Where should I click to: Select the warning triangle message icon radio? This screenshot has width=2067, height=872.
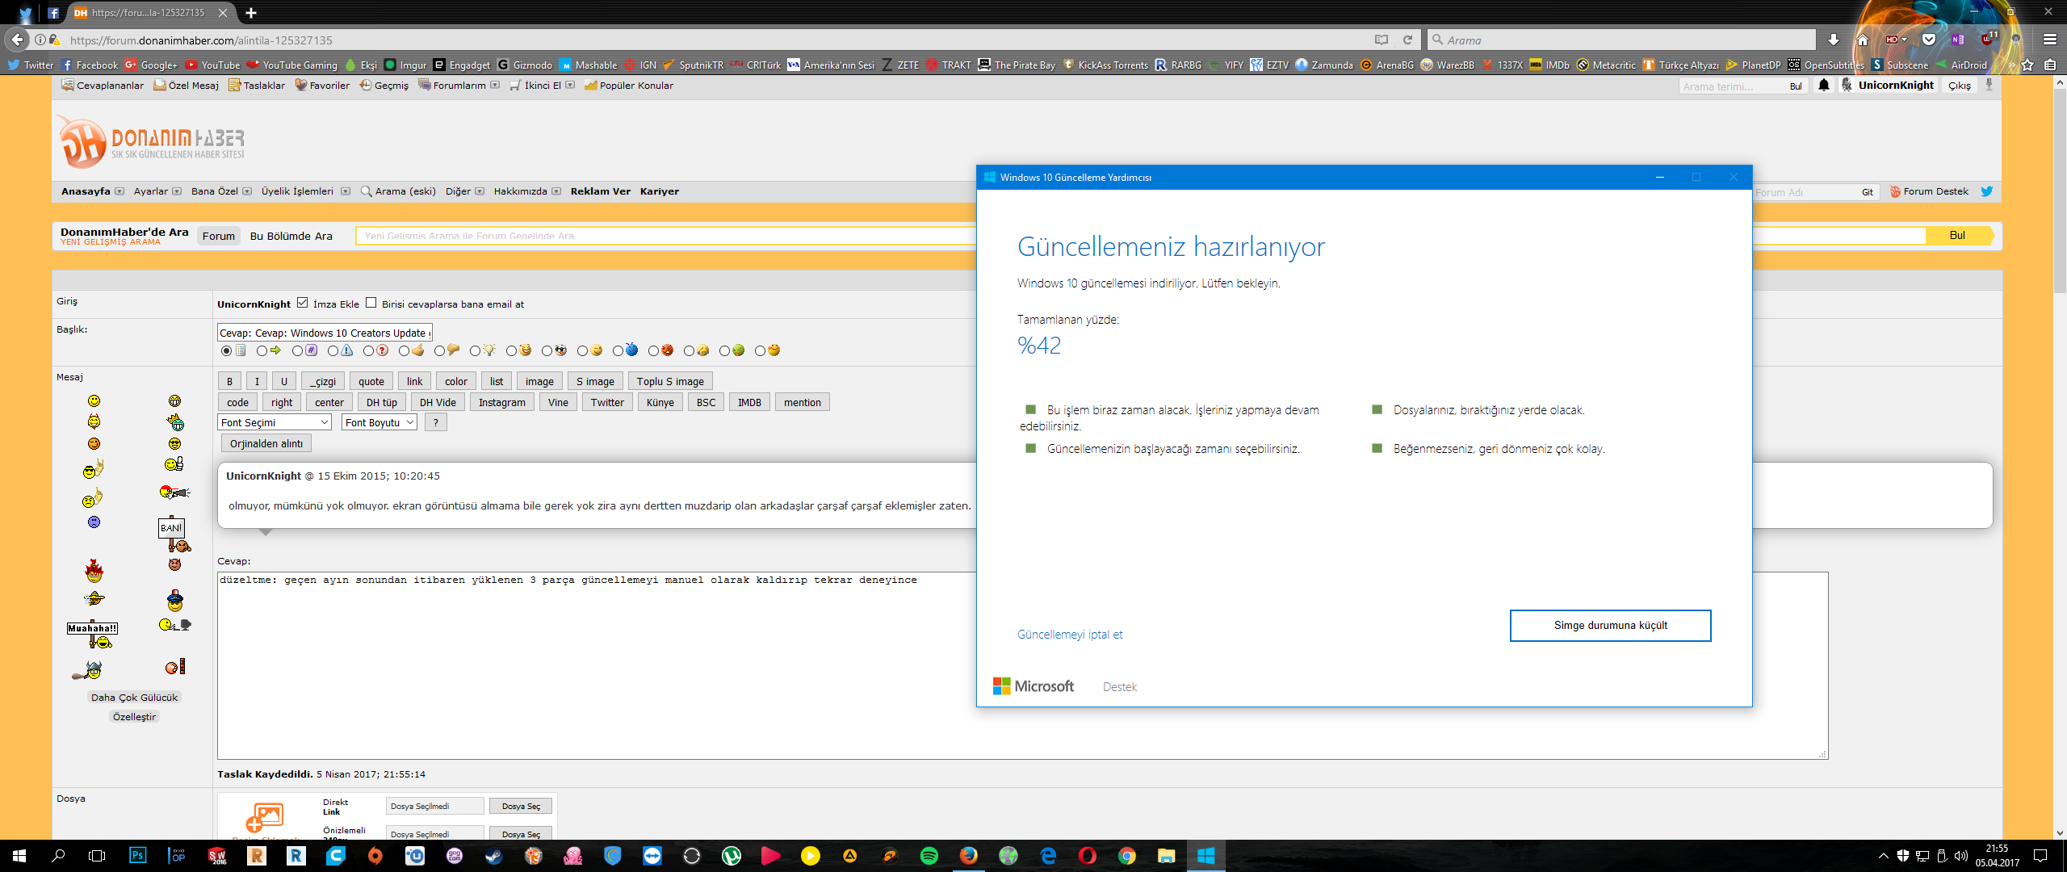(333, 350)
